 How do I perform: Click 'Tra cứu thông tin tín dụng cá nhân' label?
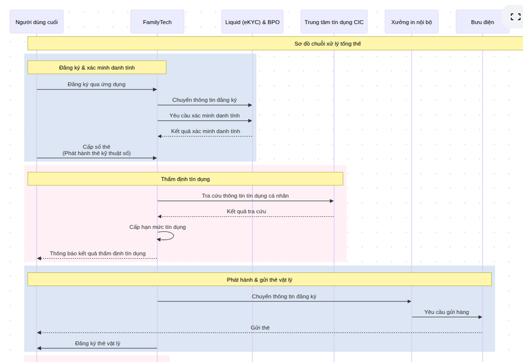[x=245, y=196]
